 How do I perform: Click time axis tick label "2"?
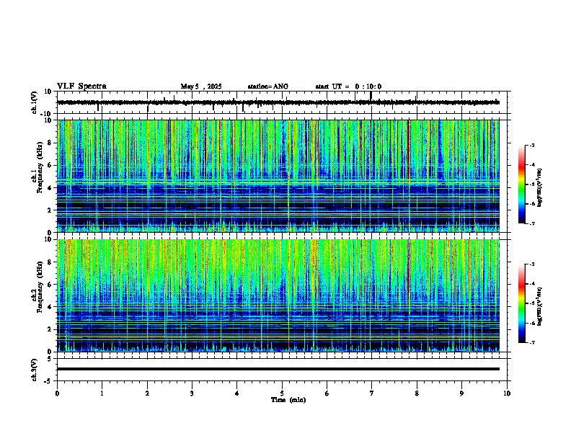click(x=147, y=393)
